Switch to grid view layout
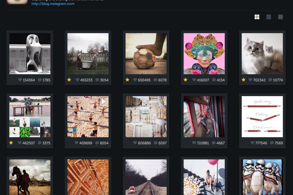Screen dimensions: 293x195 pyautogui.click(x=257, y=17)
